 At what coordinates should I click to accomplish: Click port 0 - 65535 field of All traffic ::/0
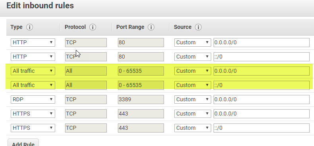click(141, 85)
